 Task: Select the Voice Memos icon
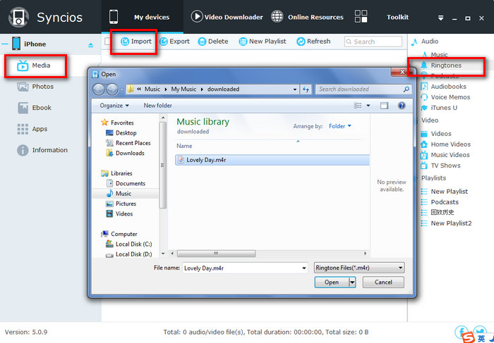point(424,97)
